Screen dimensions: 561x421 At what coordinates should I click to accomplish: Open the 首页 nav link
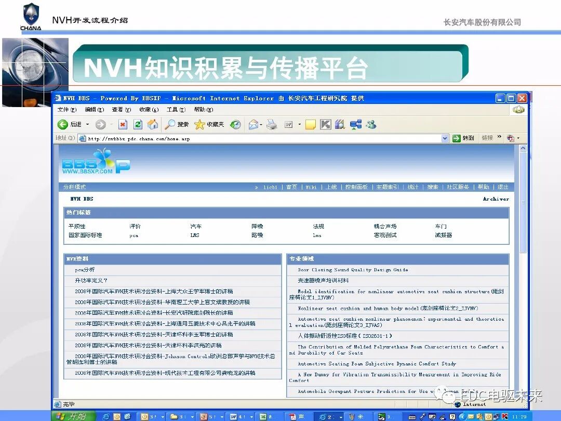291,187
